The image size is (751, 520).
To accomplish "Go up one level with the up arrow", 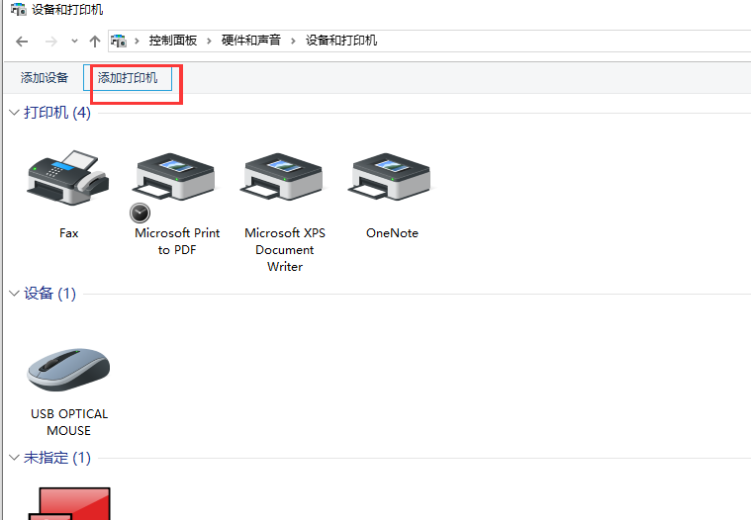I will [94, 42].
